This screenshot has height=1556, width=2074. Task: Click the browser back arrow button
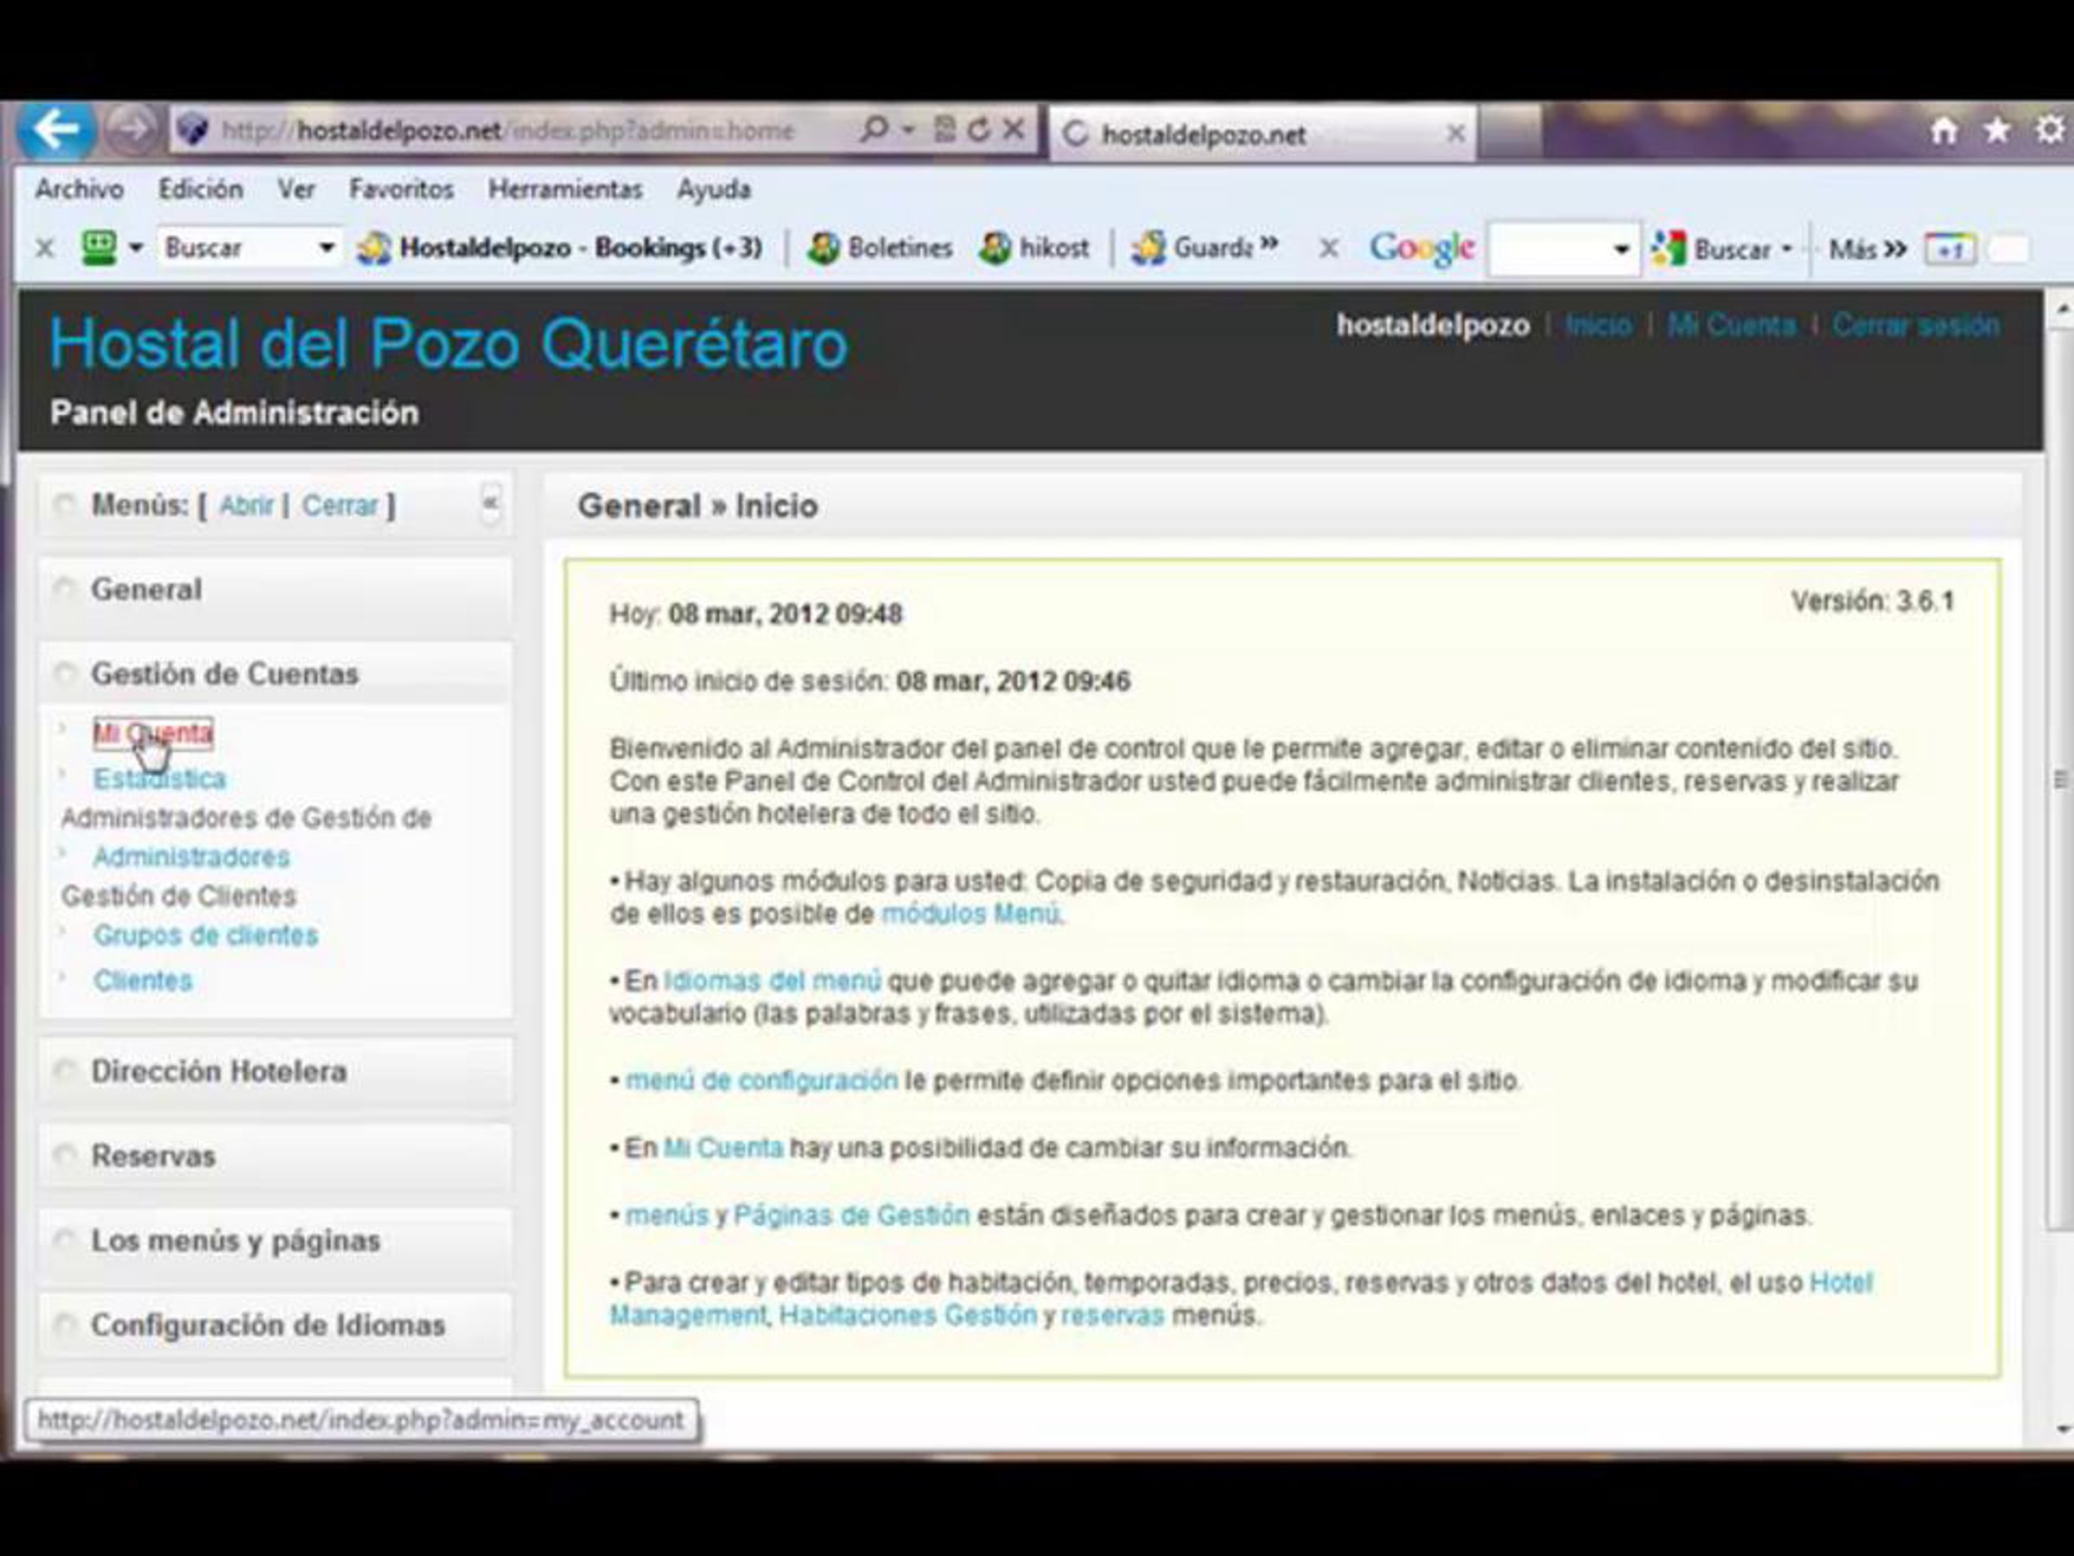click(54, 130)
